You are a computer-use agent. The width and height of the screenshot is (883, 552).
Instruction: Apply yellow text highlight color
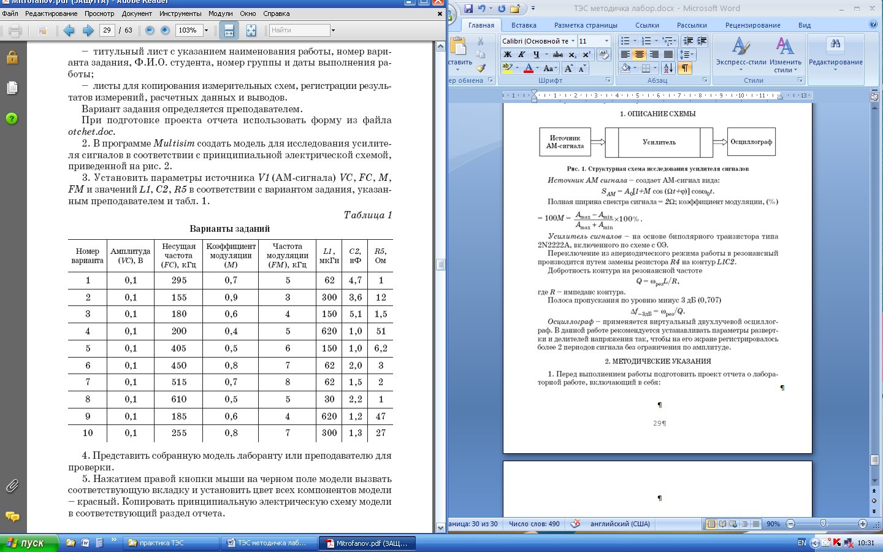coord(507,68)
